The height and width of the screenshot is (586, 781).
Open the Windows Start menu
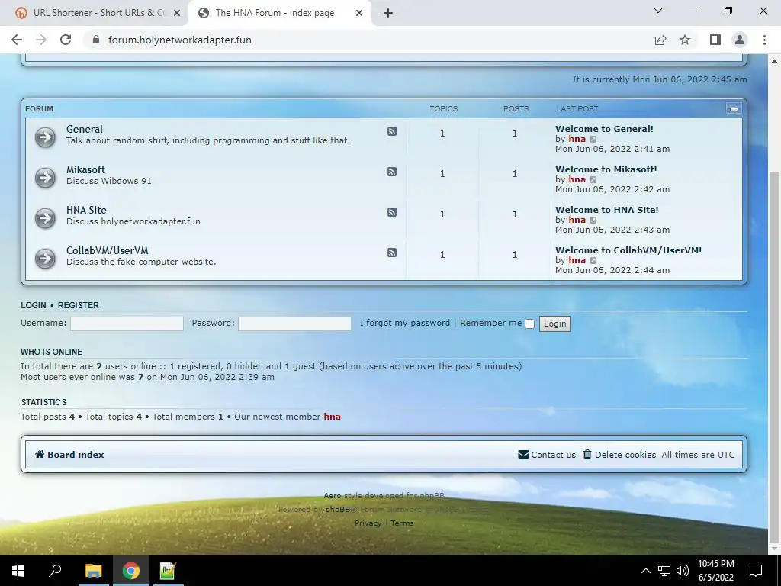[18, 571]
